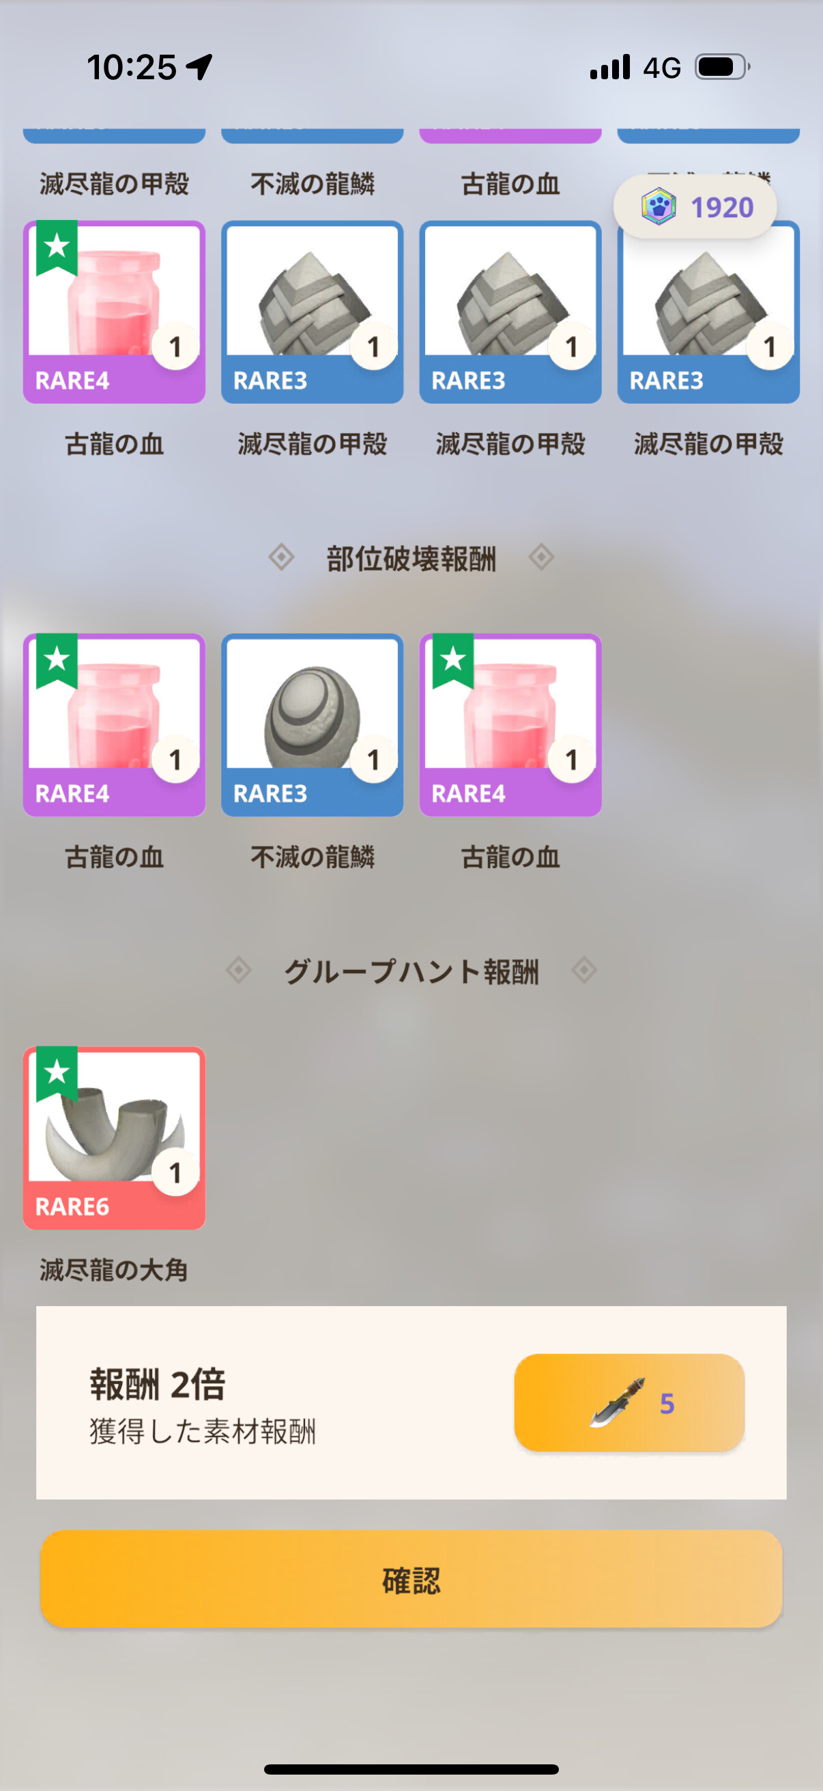Open the first 古龍の血 part-break reward
This screenshot has width=823, height=1791.
pyautogui.click(x=114, y=725)
